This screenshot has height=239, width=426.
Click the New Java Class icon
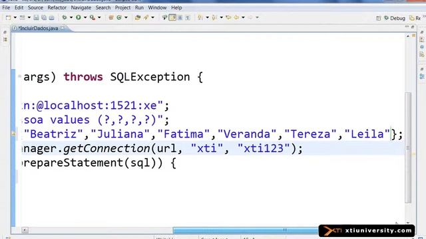119,18
